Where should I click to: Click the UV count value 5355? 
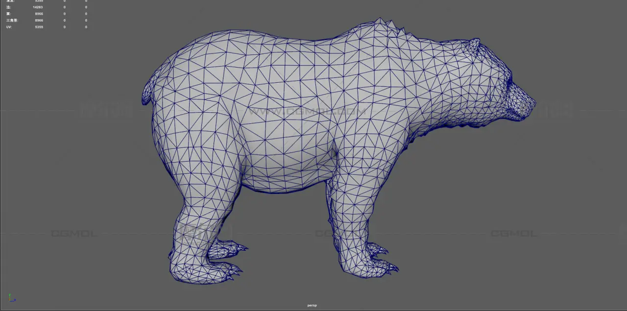[x=39, y=27]
